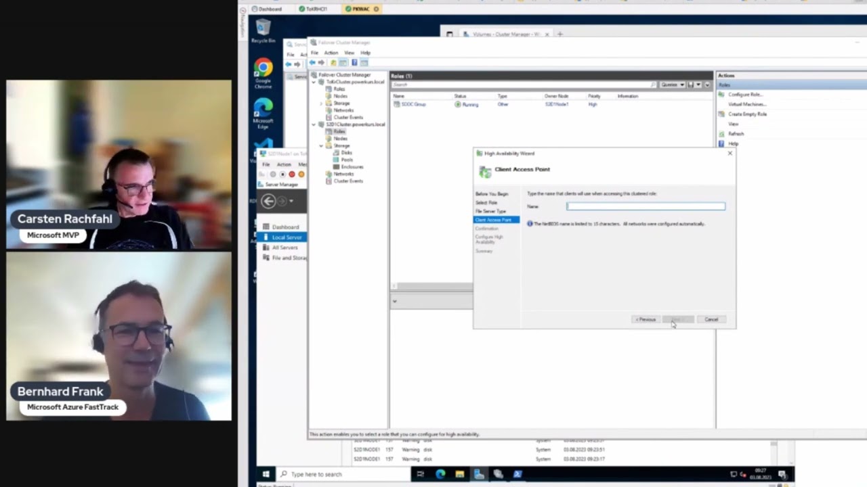The height and width of the screenshot is (487, 867).
Task: Open the Recycle Bin on desktop
Action: coord(263,31)
